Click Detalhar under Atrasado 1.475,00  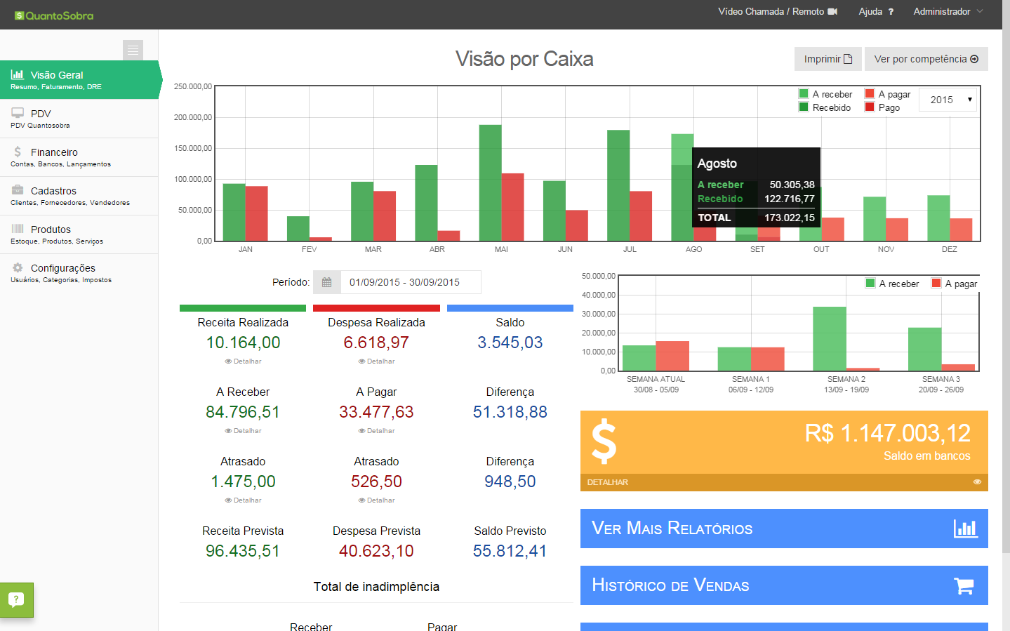pyautogui.click(x=243, y=500)
